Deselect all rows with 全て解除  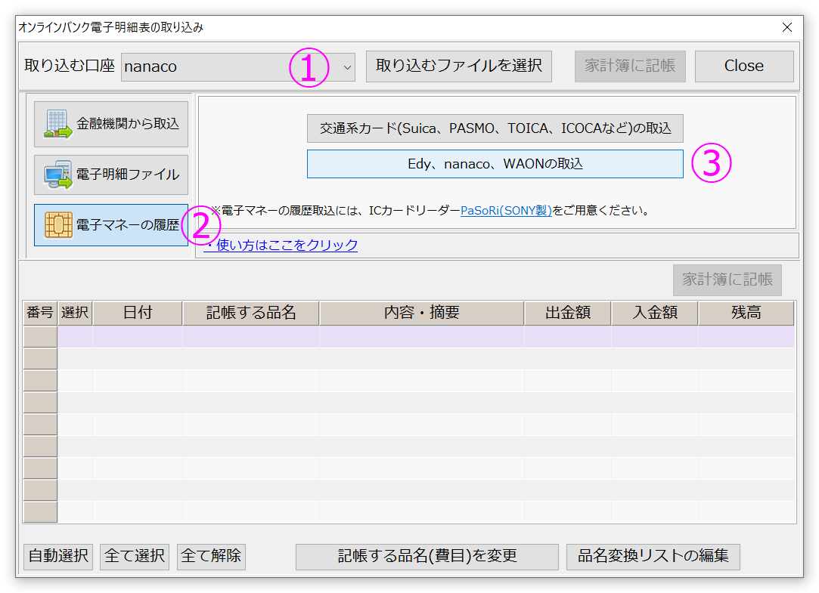[x=210, y=557]
